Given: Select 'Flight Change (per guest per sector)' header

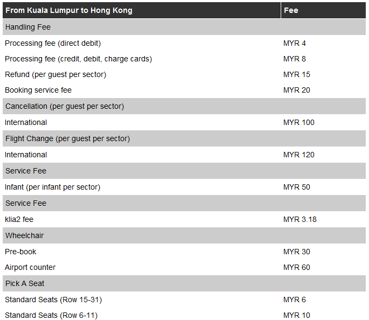Looking at the screenshot, I should (67, 138).
